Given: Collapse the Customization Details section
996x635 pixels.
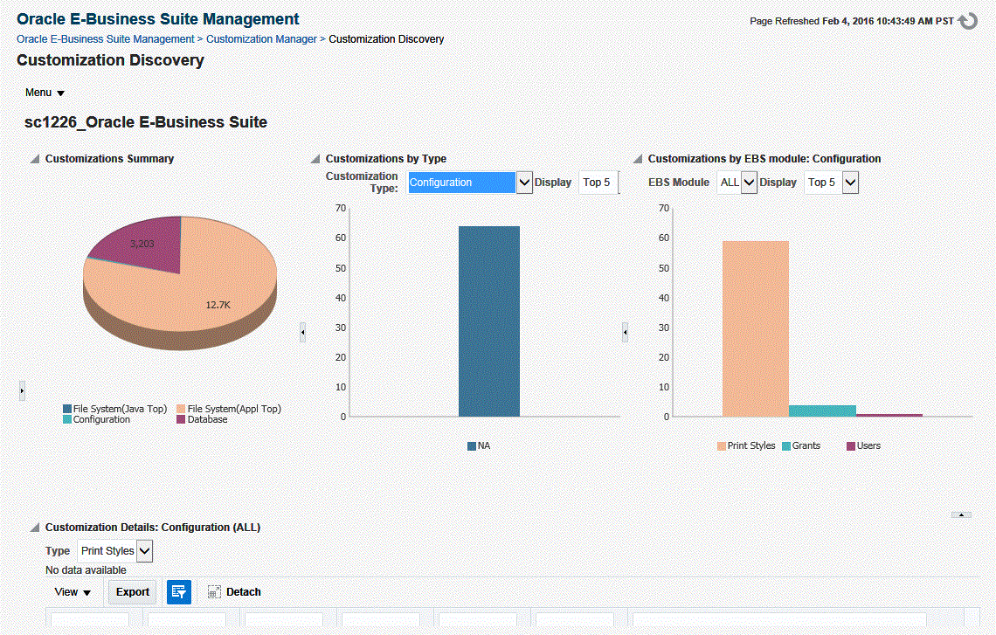Looking at the screenshot, I should coord(35,527).
